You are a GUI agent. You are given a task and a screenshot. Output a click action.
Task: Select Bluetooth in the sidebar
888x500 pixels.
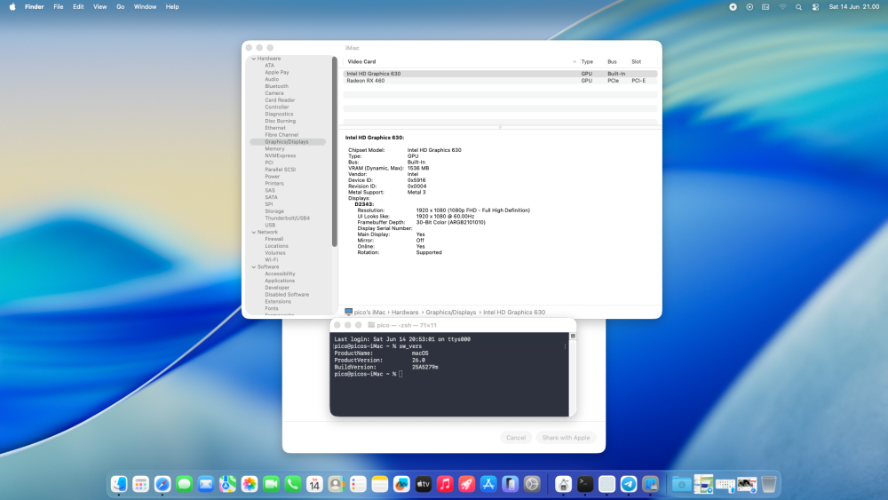(276, 86)
